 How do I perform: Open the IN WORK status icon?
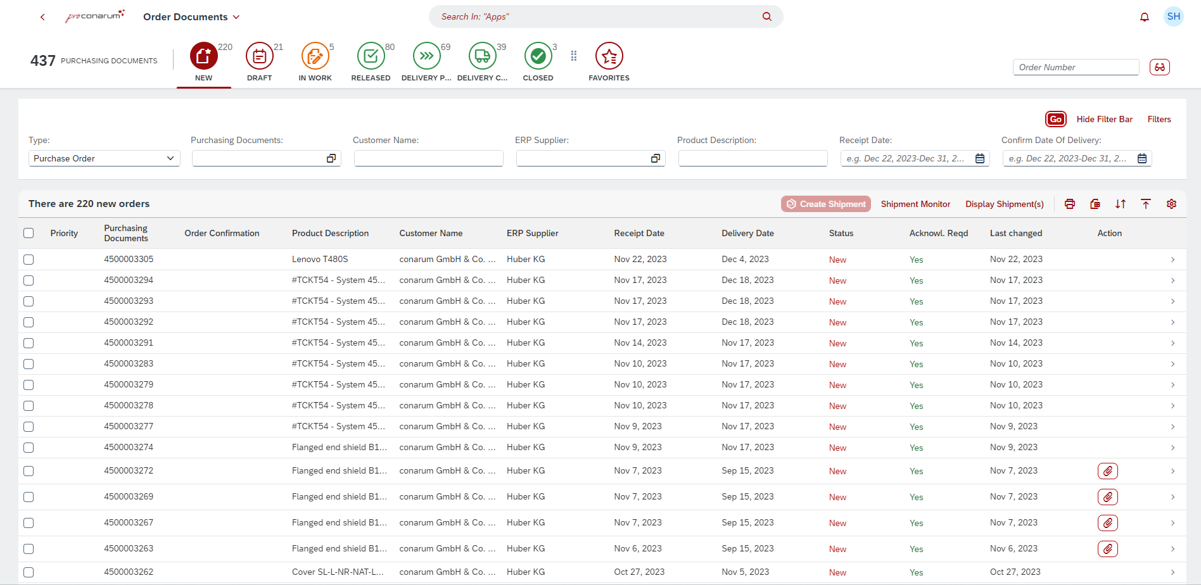[315, 56]
